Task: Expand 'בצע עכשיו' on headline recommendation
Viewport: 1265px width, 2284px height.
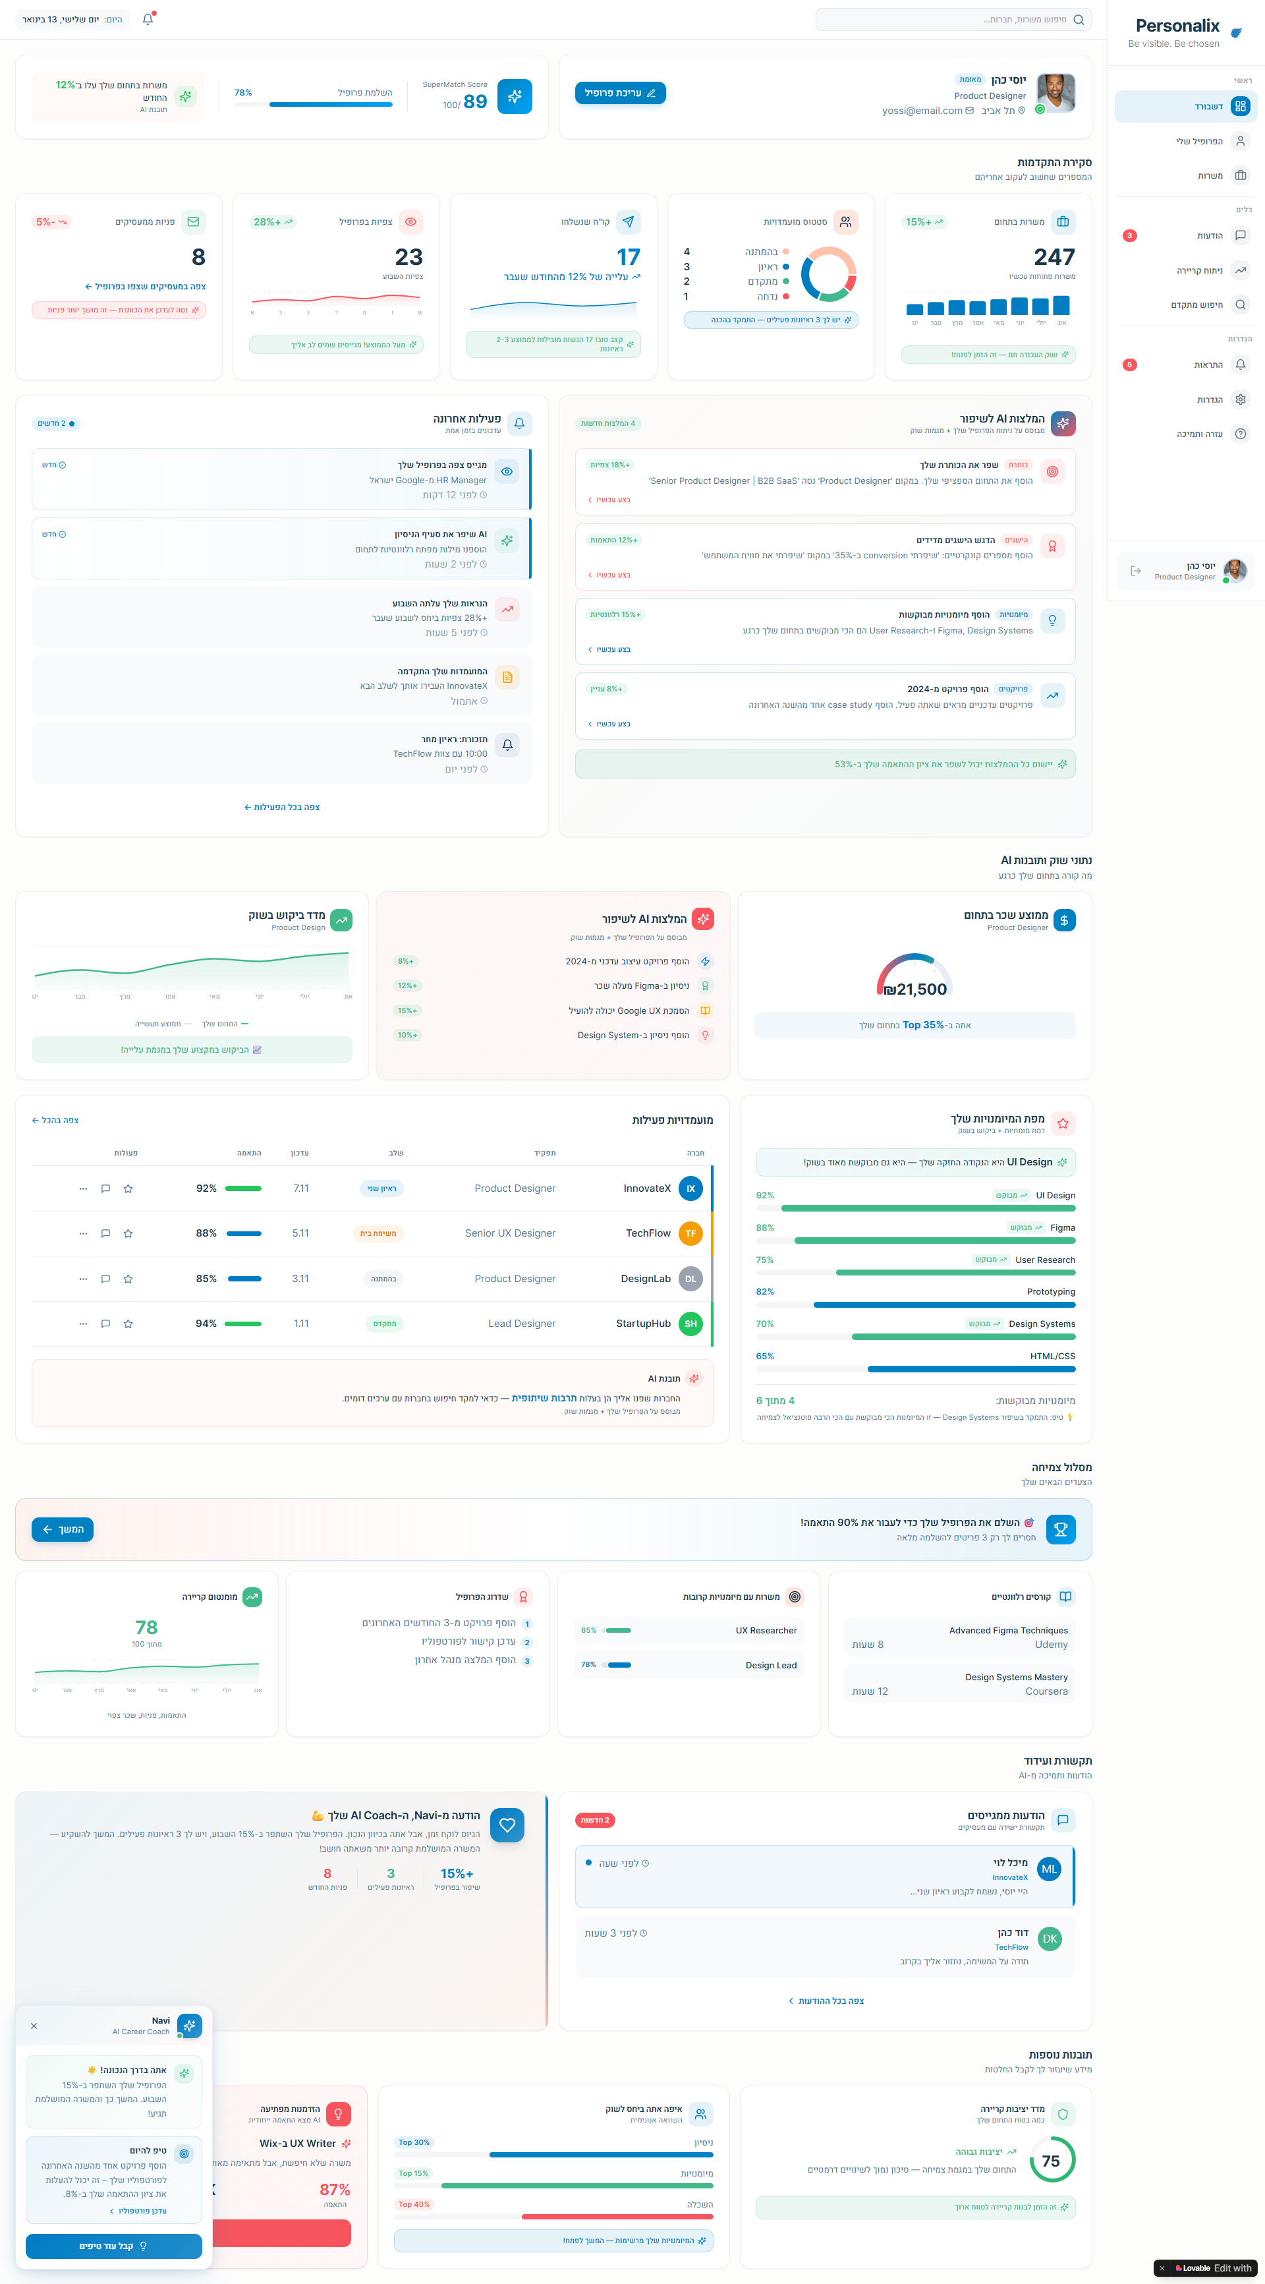Action: (610, 500)
